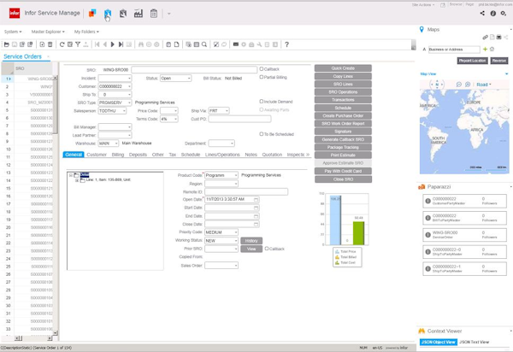Select row 5 in the SRO list
The height and width of the screenshot is (352, 513).
27,110
